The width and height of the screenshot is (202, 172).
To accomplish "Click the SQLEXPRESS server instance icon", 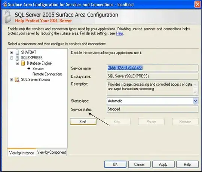I will point(17,58).
